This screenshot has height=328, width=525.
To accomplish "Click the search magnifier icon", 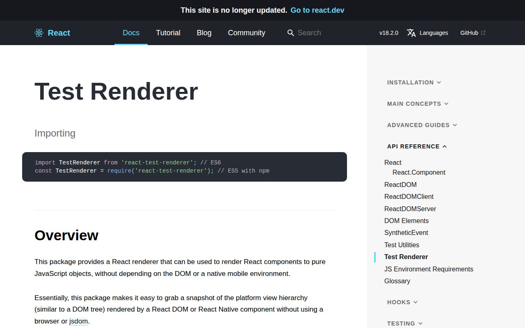I will 291,33.
